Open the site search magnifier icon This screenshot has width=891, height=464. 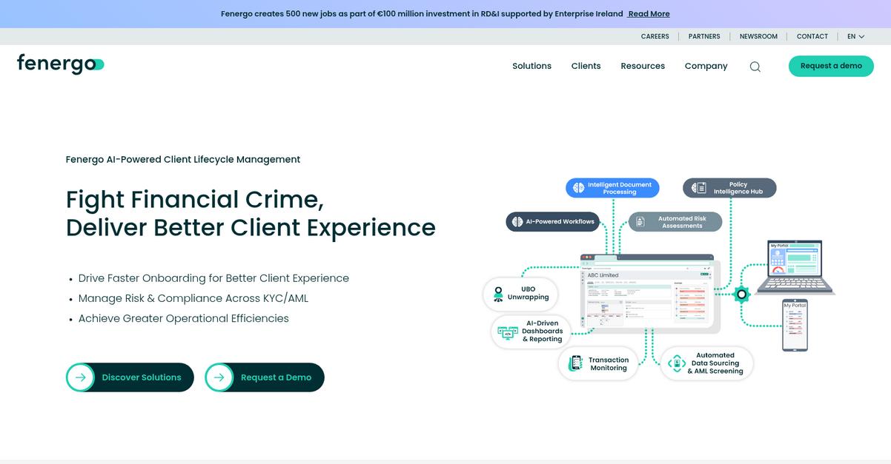click(x=755, y=66)
